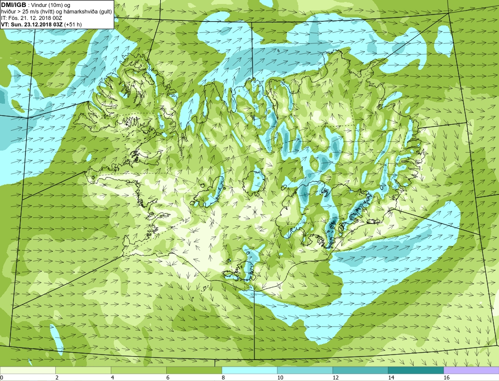Click the 14–16 m/s deep teal swatch
Viewport: 499px width, 381px height.
coord(416,370)
